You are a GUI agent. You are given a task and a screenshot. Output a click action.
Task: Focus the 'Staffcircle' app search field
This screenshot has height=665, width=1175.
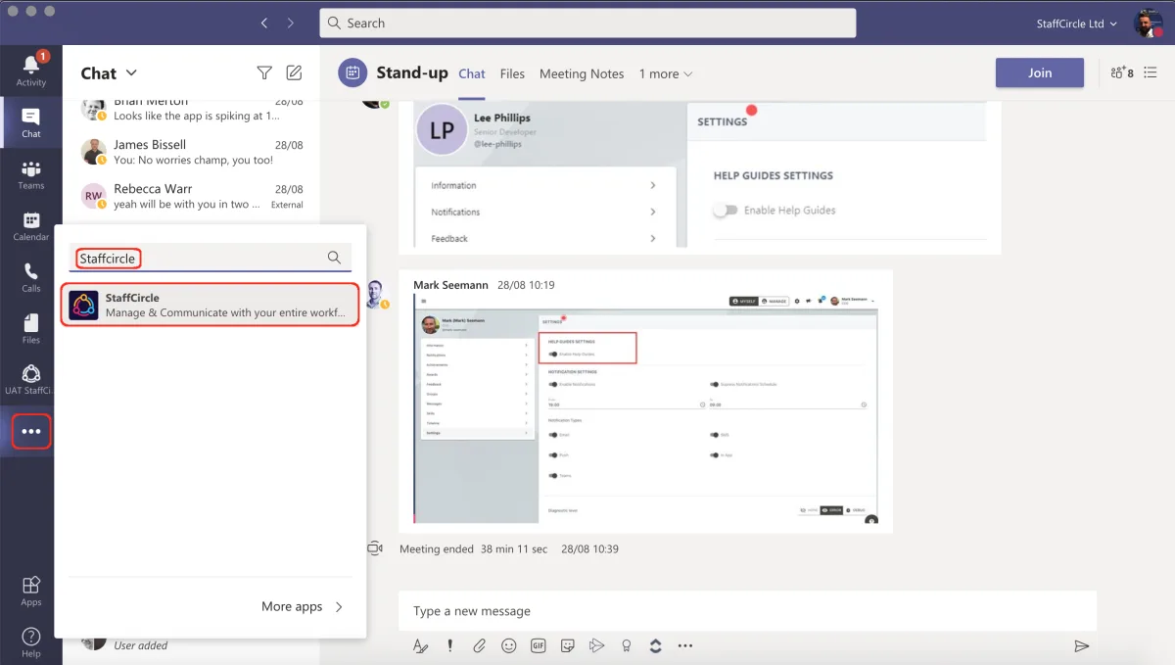point(211,258)
